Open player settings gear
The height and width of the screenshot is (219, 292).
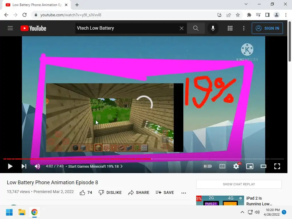tap(236, 166)
